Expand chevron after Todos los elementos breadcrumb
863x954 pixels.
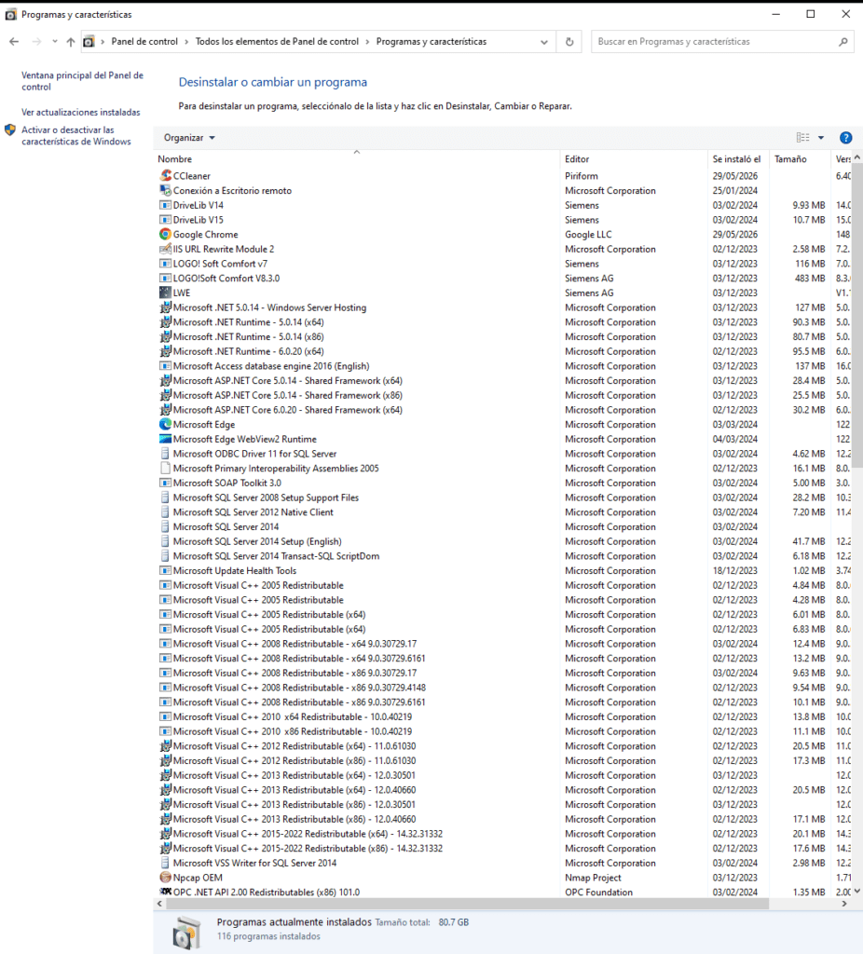tap(367, 41)
